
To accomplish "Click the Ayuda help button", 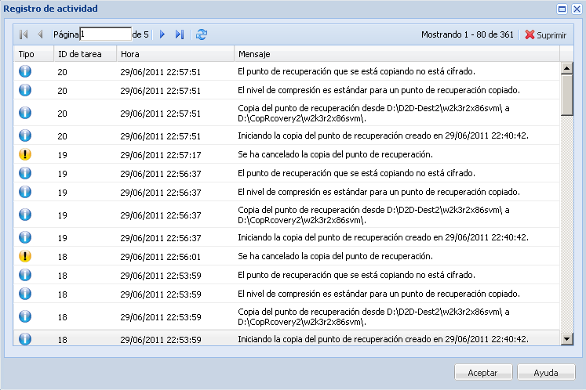I will pos(546,373).
